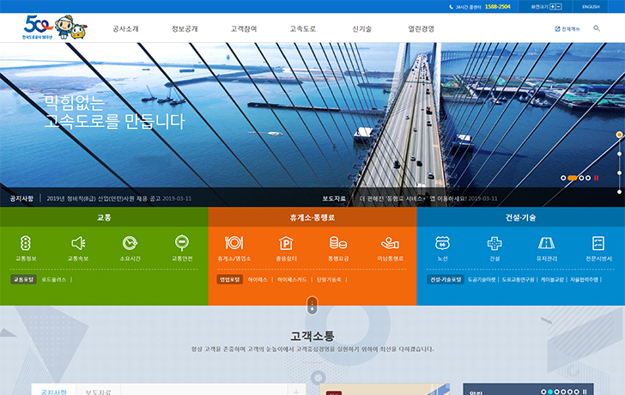The height and width of the screenshot is (395, 625).
Task: Open the 도공기술마켓 link
Action: (482, 280)
